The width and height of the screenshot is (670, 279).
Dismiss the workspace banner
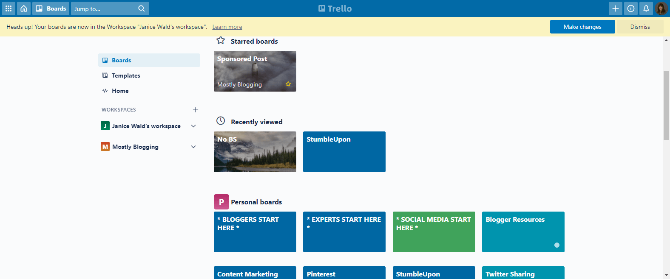click(640, 27)
